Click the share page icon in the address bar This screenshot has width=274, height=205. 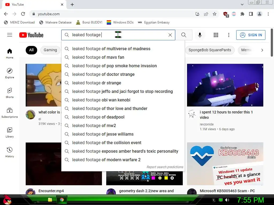tap(206, 14)
